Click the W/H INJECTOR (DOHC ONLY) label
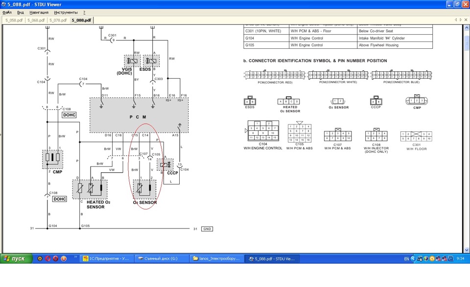This screenshot has height=287, width=470. (376, 150)
